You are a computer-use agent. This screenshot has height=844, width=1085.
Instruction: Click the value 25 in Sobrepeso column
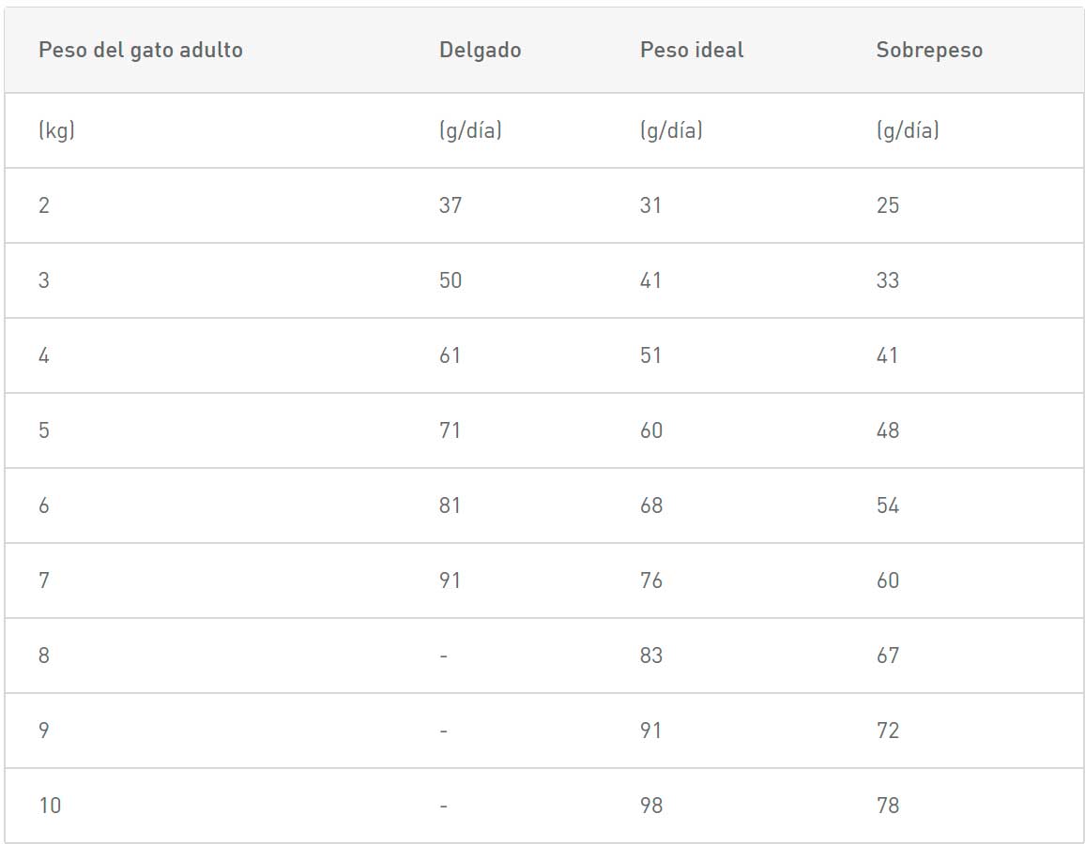(x=888, y=205)
